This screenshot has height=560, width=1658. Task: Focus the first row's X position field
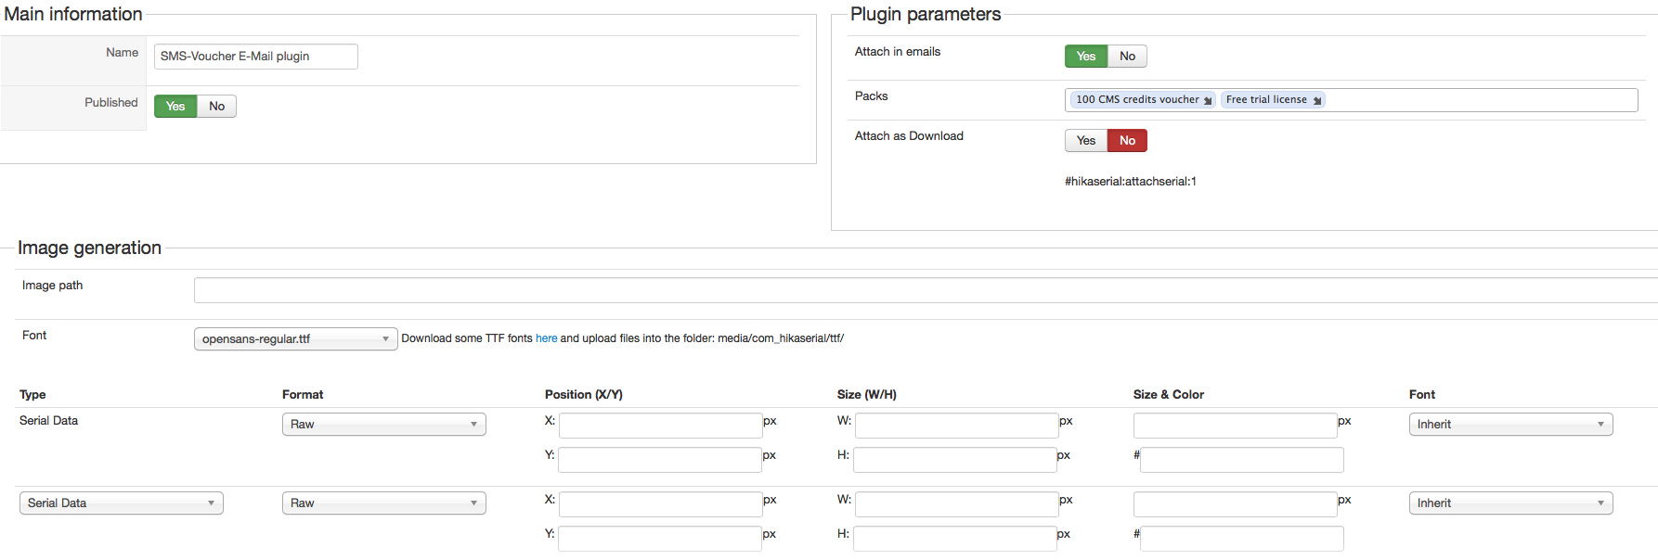660,426
